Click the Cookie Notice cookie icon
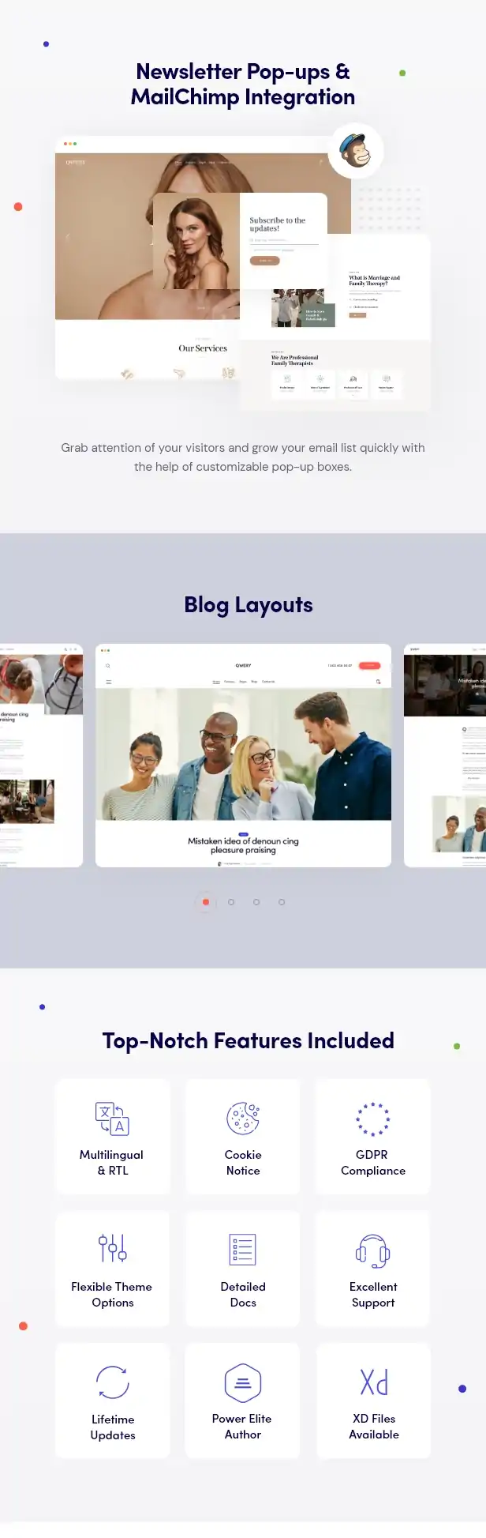 click(243, 1118)
